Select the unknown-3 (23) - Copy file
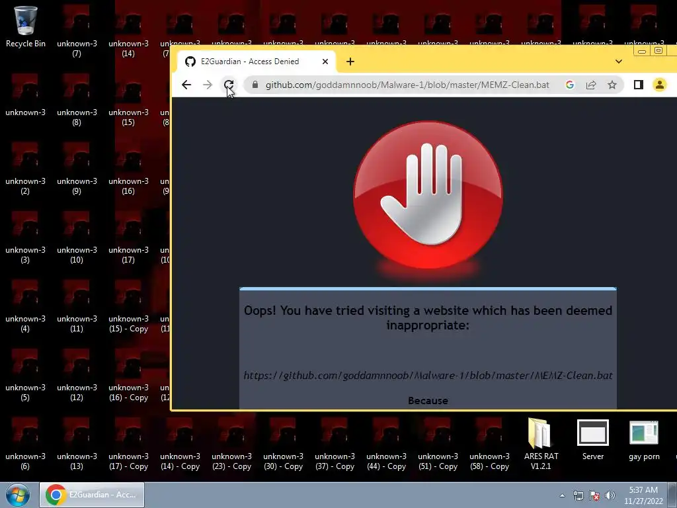Image resolution: width=677 pixels, height=508 pixels. 231,444
